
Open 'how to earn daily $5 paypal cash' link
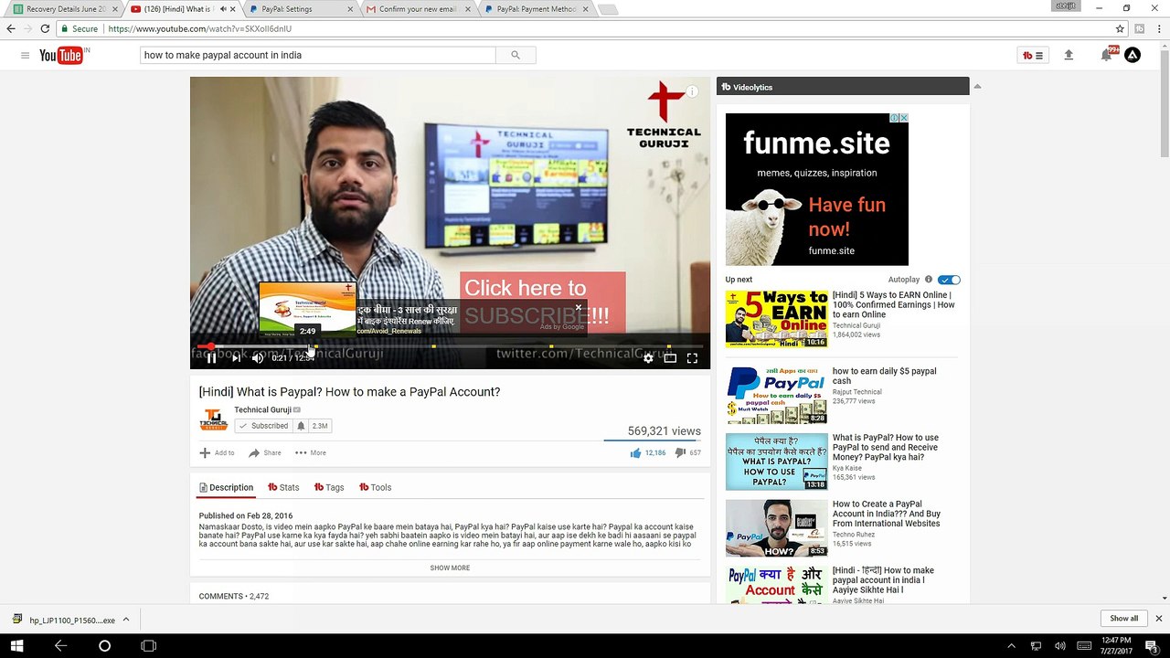884,376
